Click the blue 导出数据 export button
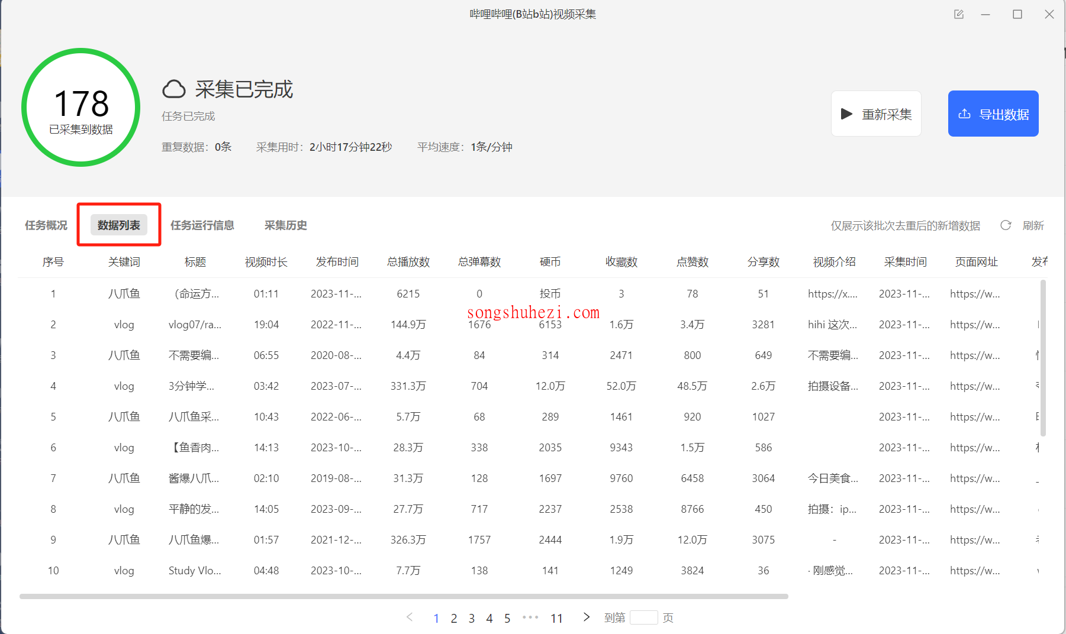This screenshot has width=1066, height=634. (x=993, y=114)
